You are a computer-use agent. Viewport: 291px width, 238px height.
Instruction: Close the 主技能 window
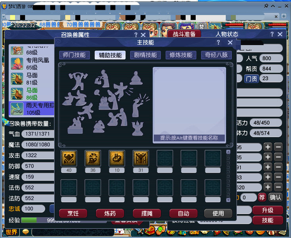coord(230,42)
